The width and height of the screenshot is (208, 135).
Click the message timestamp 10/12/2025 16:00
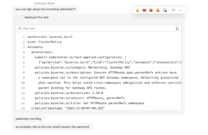click(x=44, y=3)
